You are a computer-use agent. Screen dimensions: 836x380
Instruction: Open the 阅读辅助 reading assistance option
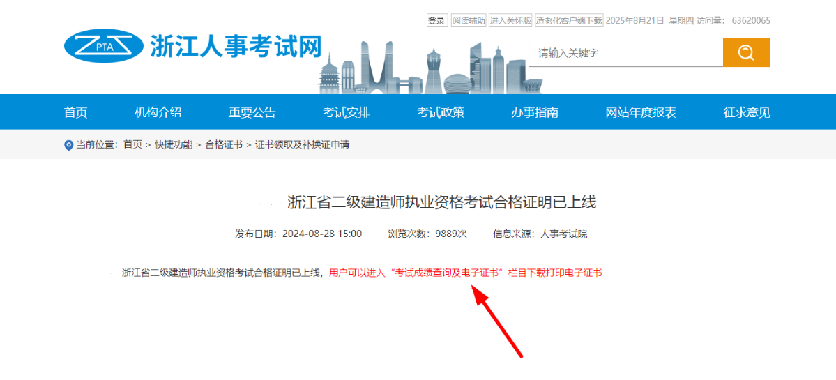click(x=468, y=21)
